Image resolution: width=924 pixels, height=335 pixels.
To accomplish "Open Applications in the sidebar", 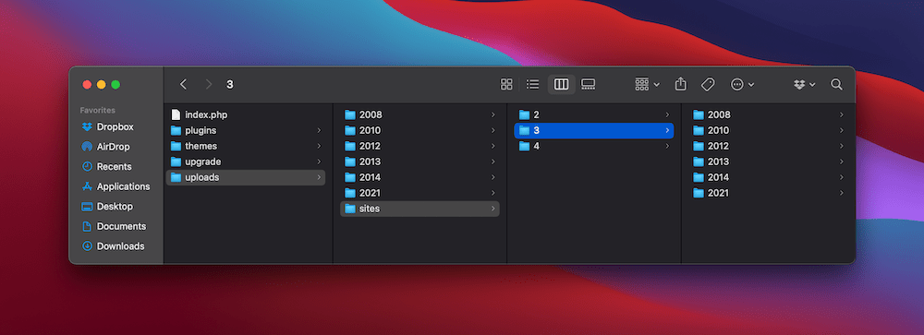I will pyautogui.click(x=115, y=186).
